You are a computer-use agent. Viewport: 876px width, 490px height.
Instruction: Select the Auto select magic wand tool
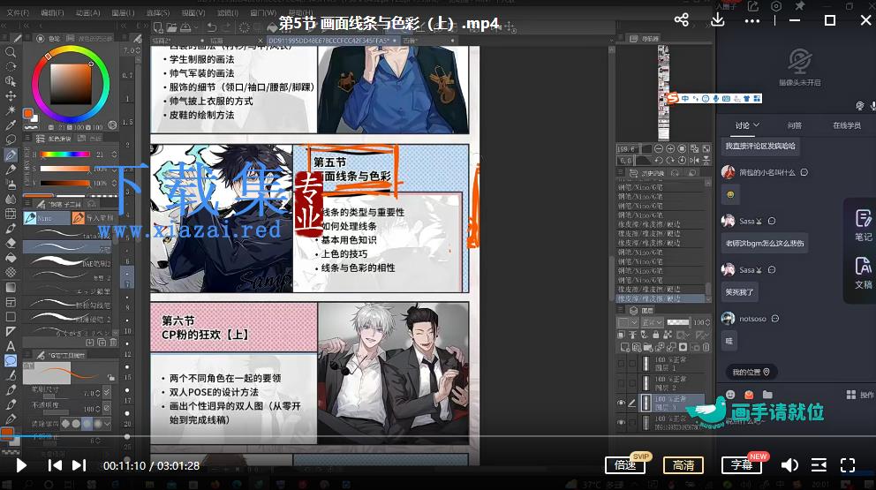(x=10, y=110)
